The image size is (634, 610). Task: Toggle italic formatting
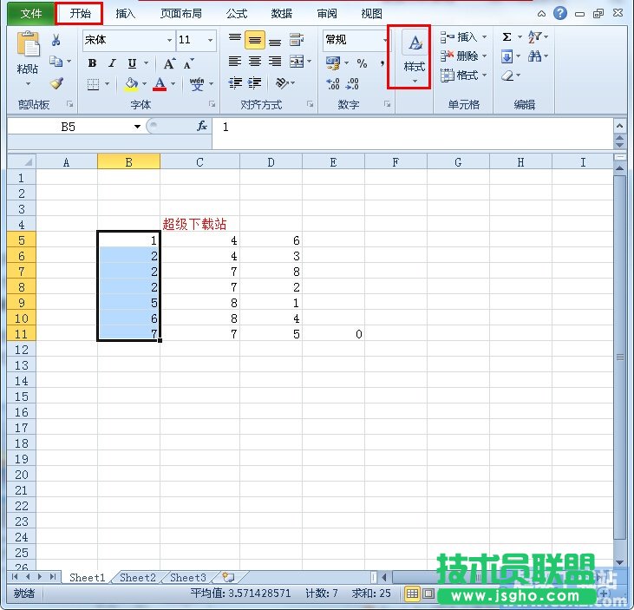[x=112, y=63]
